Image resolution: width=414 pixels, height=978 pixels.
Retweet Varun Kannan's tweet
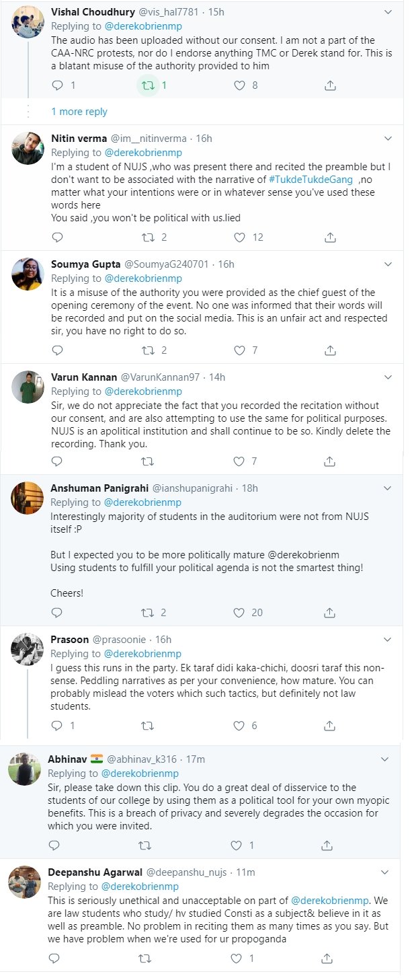pyautogui.click(x=148, y=461)
